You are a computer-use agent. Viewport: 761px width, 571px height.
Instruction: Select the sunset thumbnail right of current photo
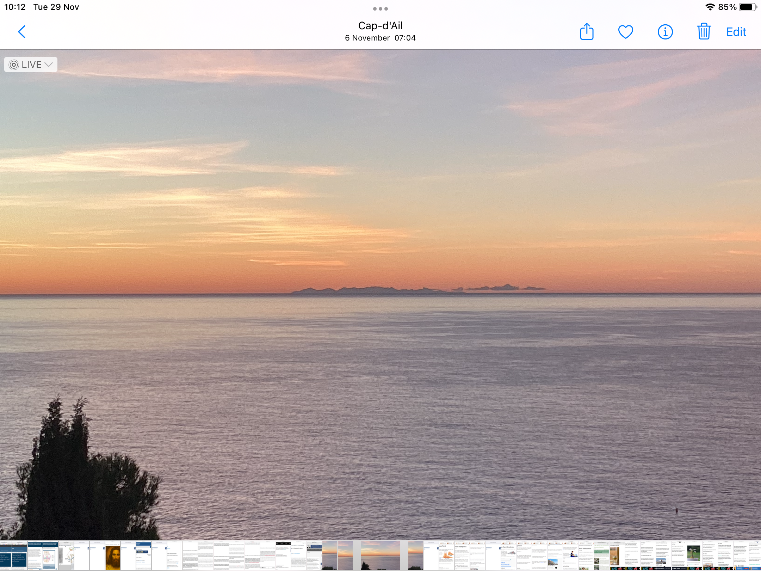(416, 556)
